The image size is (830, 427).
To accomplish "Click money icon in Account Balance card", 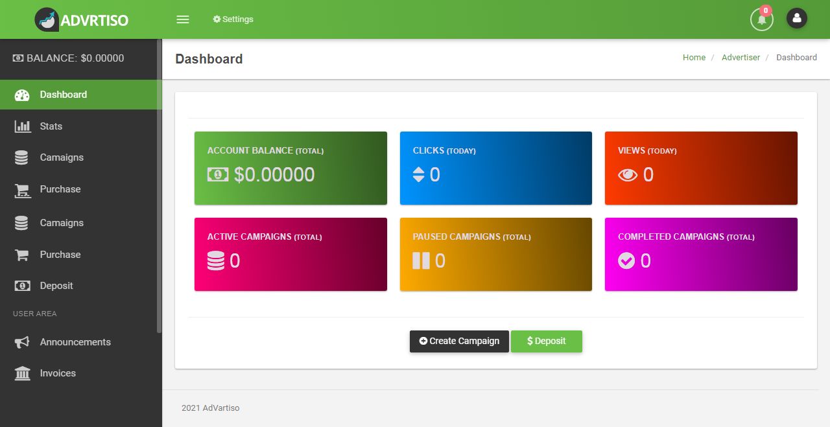I will (x=218, y=174).
